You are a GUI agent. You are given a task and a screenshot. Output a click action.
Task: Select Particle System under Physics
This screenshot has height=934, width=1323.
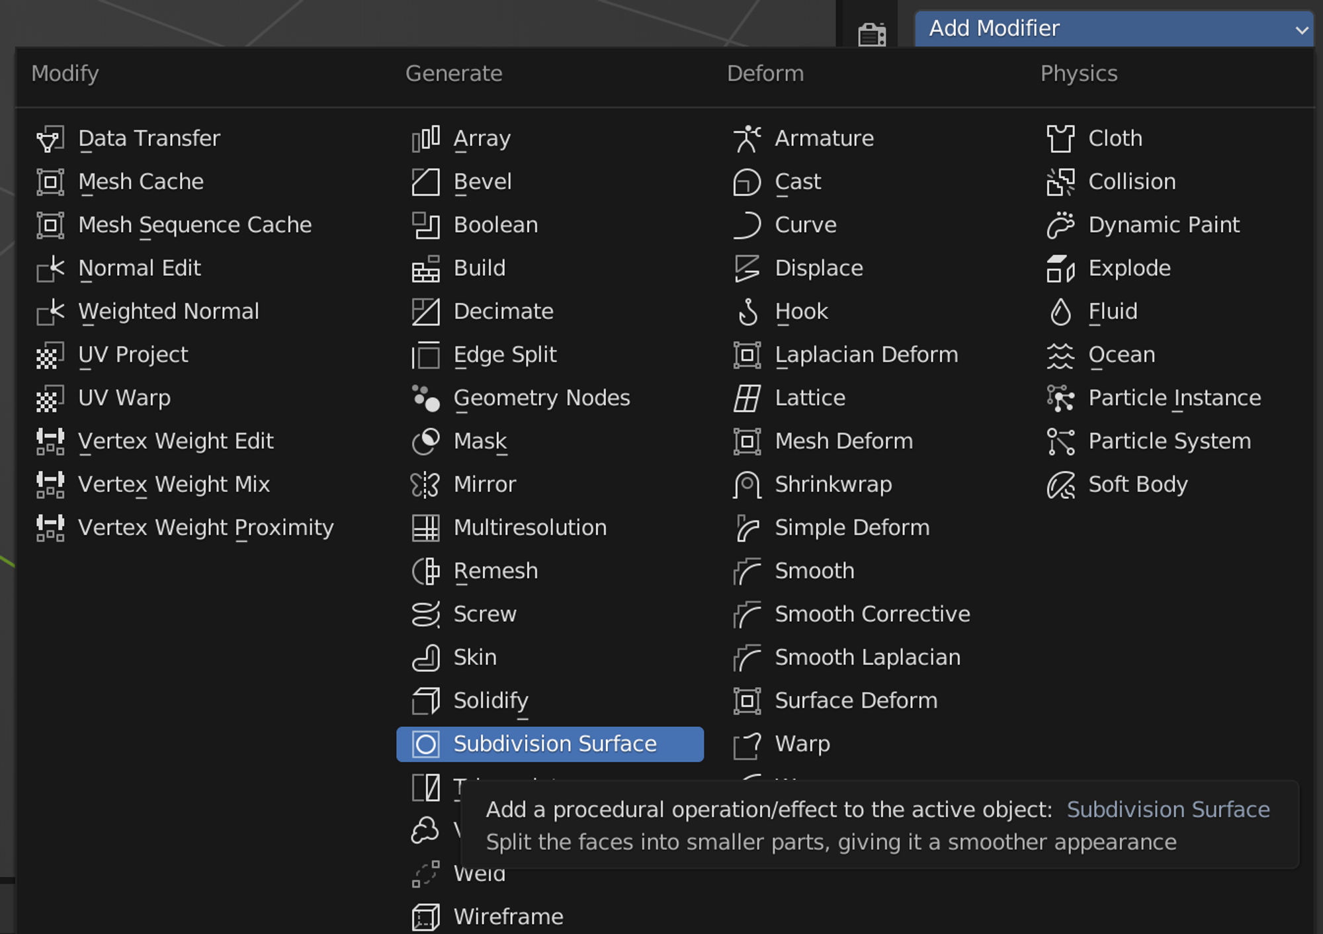coord(1169,441)
